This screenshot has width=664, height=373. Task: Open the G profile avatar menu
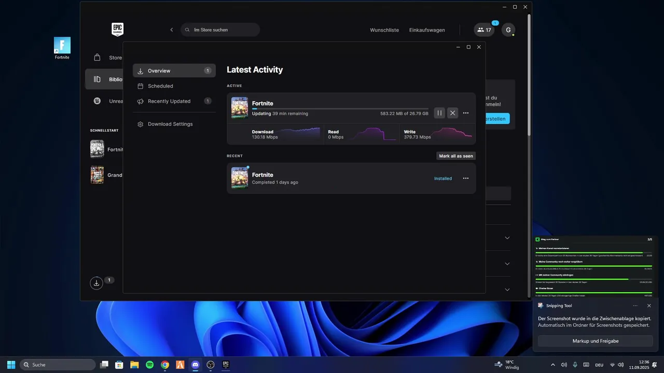[x=508, y=30]
